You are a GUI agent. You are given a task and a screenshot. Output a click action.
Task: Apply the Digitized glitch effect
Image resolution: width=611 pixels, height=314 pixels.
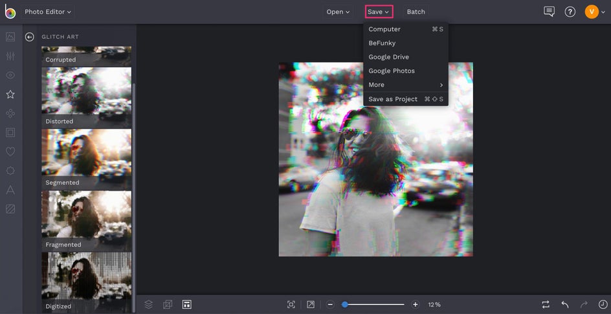point(87,282)
